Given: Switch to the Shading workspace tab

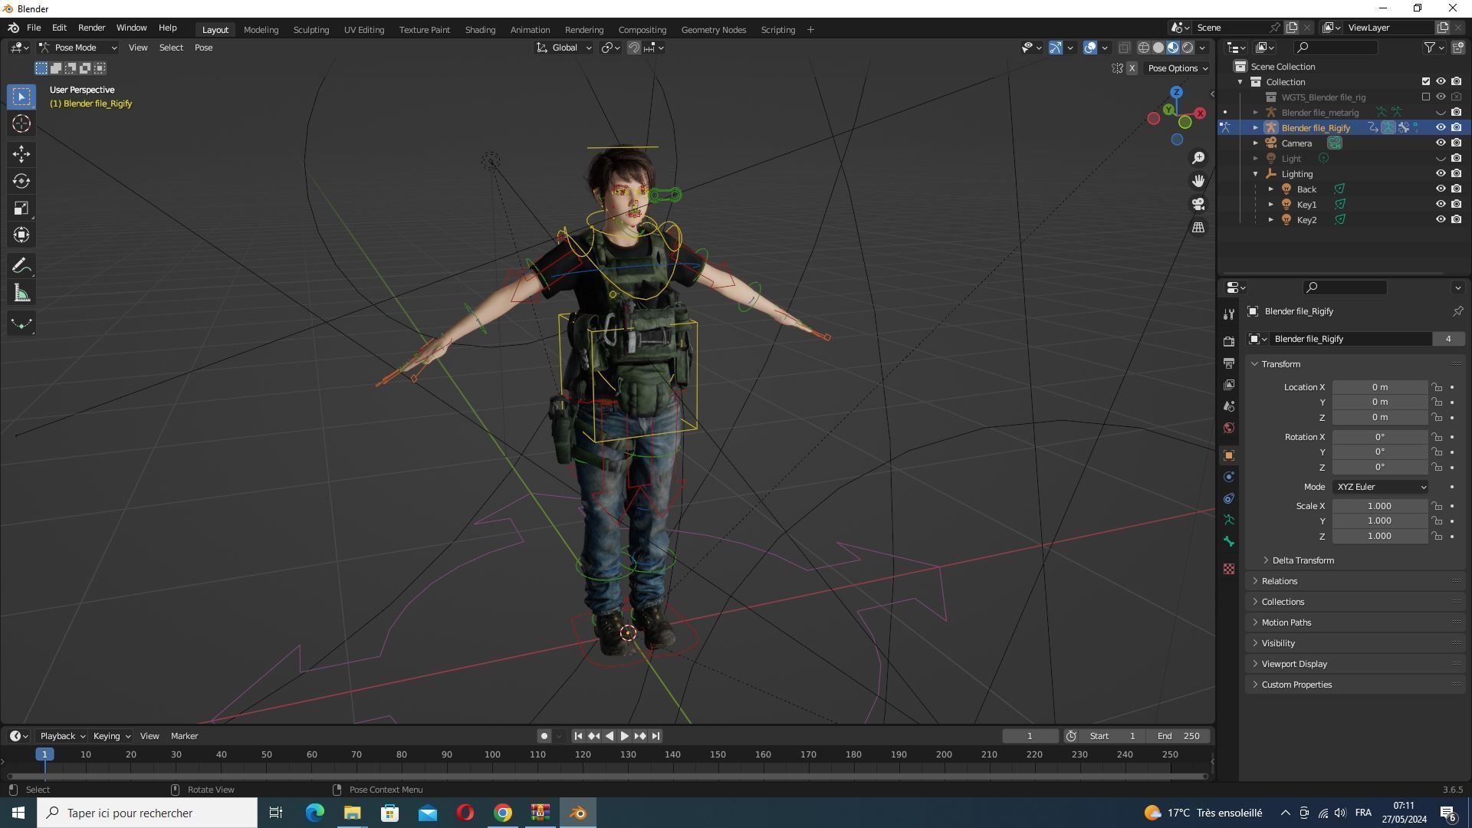Looking at the screenshot, I should 479,30.
